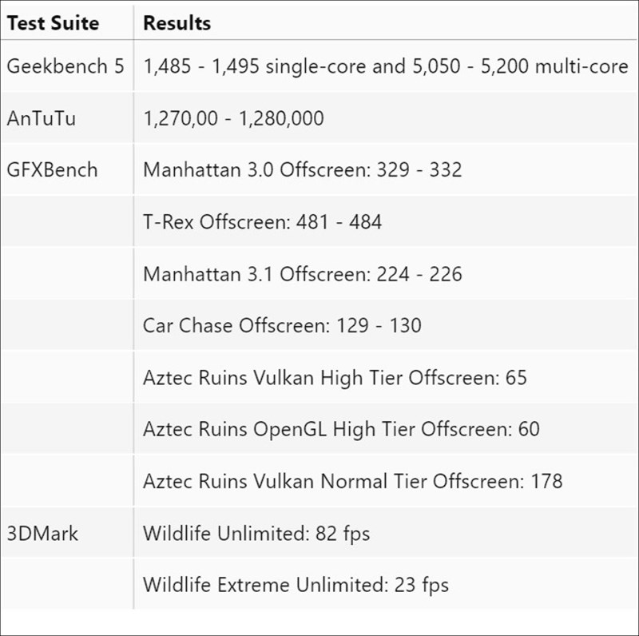Select the Geekbench 5 row label
The height and width of the screenshot is (636, 639).
click(x=65, y=66)
